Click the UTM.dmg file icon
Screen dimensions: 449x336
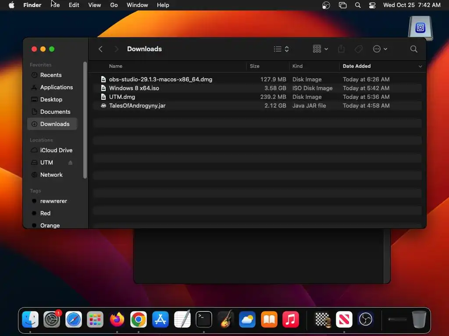click(x=103, y=97)
